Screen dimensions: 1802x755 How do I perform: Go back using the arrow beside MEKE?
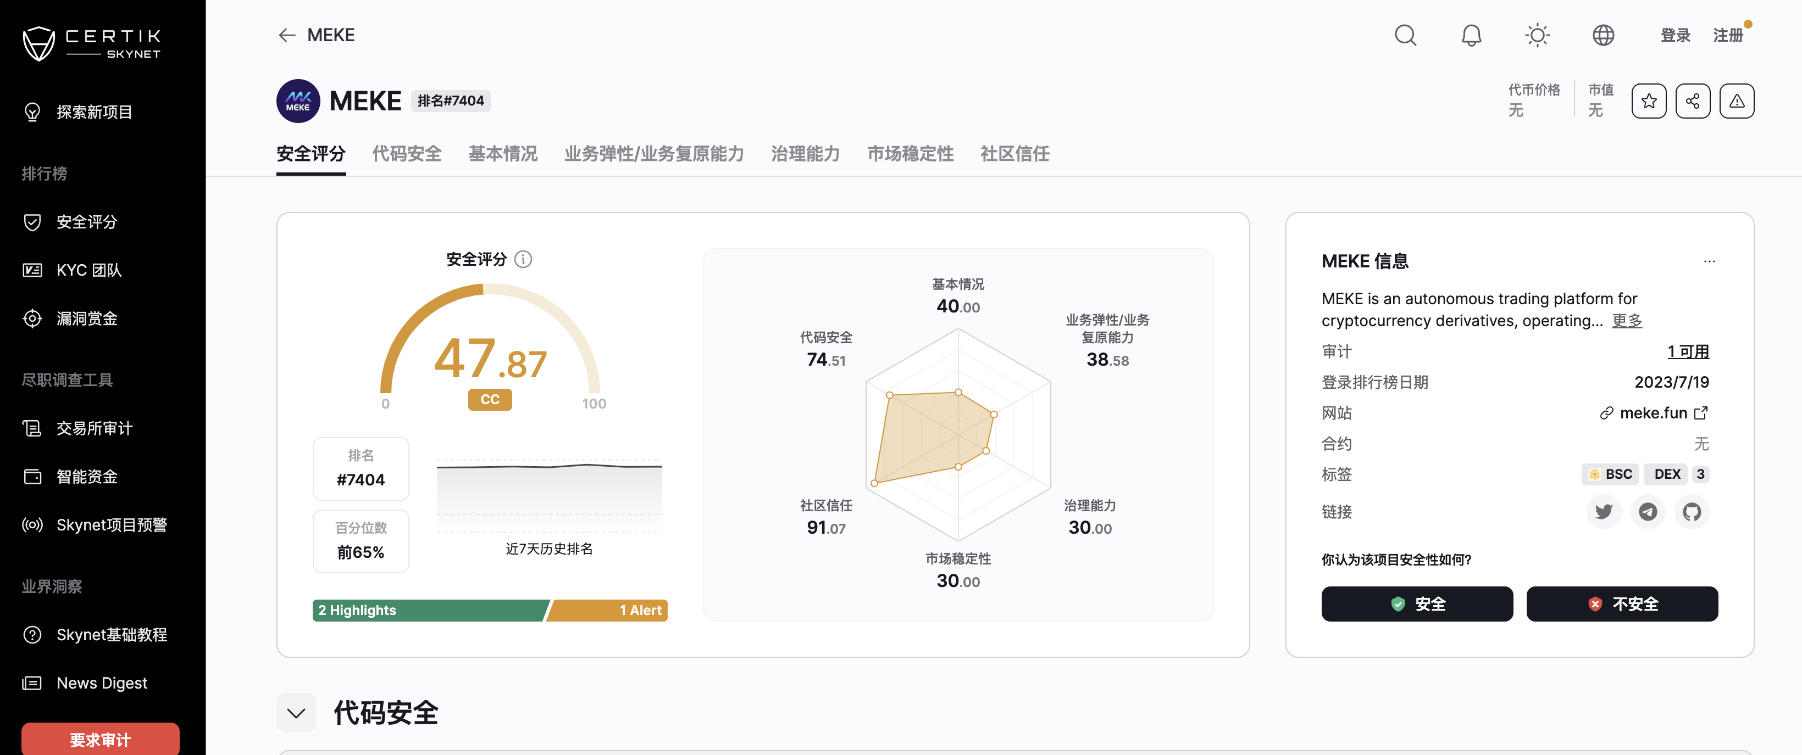[287, 35]
